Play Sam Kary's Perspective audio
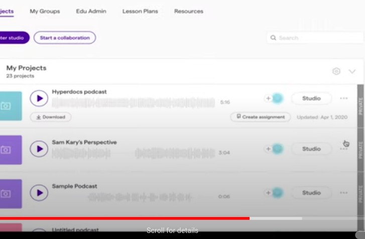The width and height of the screenshot is (365, 239). (x=39, y=149)
